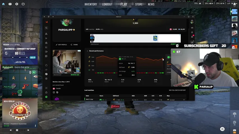Image resolution: width=239 pixels, height=134 pixels.
Task: Click See More beside New & Popular
Action: pyautogui.click(x=18, y=101)
